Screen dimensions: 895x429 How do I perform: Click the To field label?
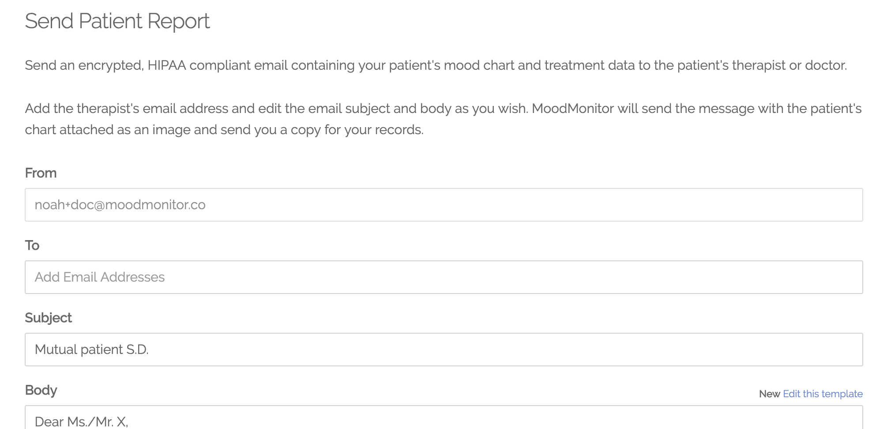tap(32, 245)
